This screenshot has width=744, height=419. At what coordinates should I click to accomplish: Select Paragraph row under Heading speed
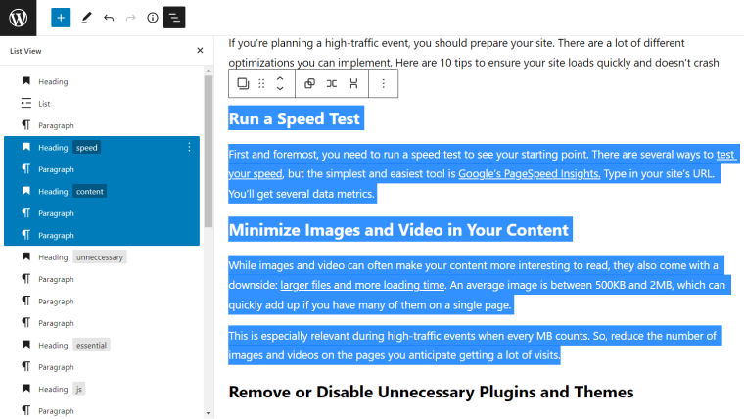(102, 169)
